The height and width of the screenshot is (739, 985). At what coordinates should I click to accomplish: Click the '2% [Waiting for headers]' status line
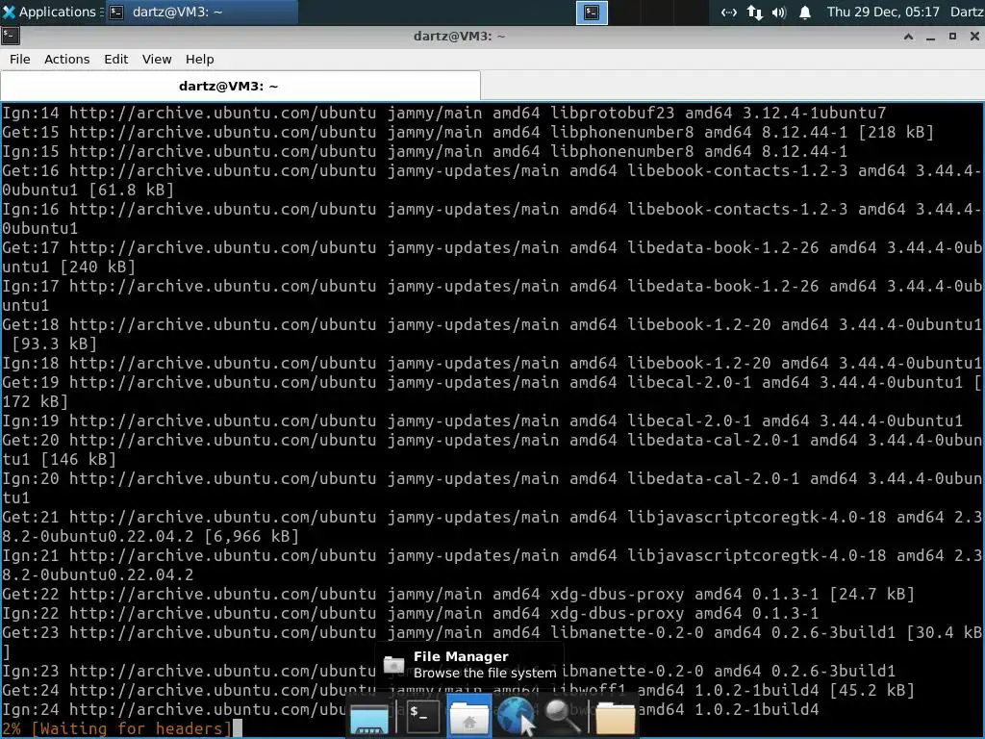click(x=116, y=728)
